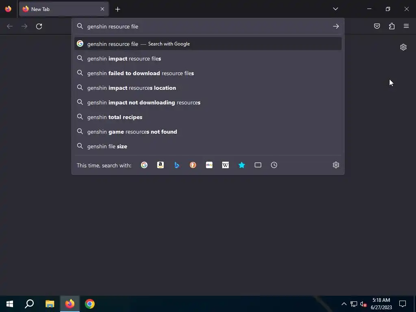Screen dimensions: 416x312
Task: Search history using the clock icon
Action: pos(274,165)
